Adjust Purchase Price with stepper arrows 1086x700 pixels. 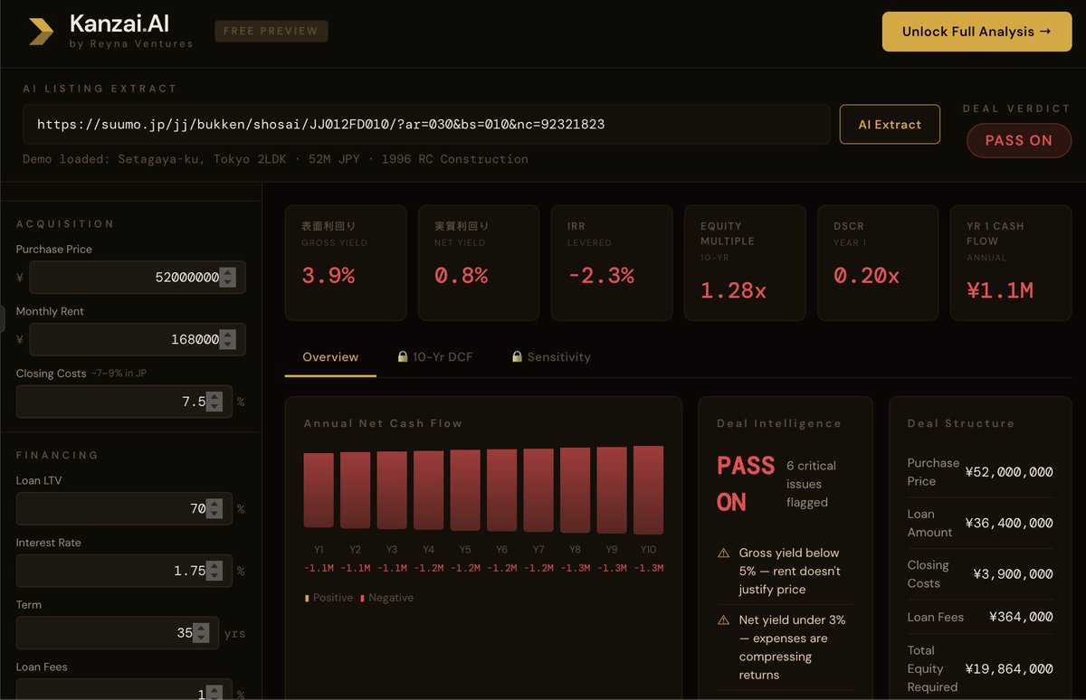228,278
